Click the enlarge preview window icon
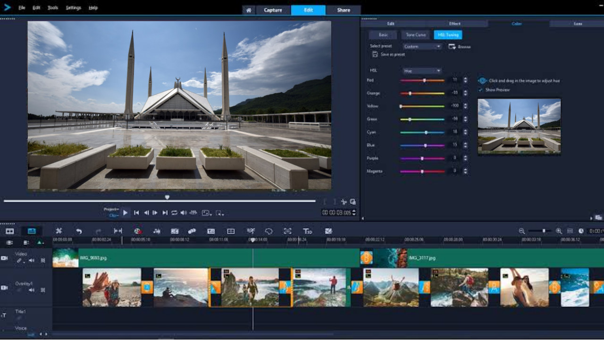The height and width of the screenshot is (340, 604). tap(352, 202)
